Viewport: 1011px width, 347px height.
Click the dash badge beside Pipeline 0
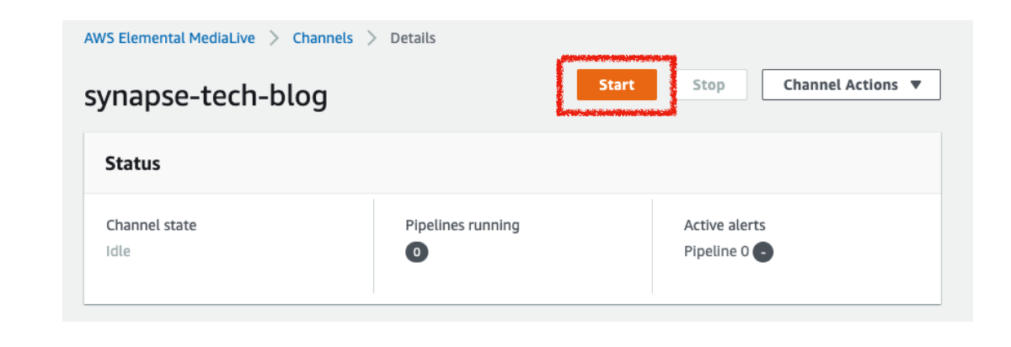click(x=762, y=252)
